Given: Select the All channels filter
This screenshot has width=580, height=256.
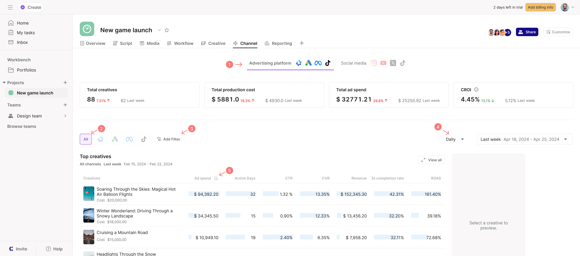Looking at the screenshot, I should click(86, 139).
